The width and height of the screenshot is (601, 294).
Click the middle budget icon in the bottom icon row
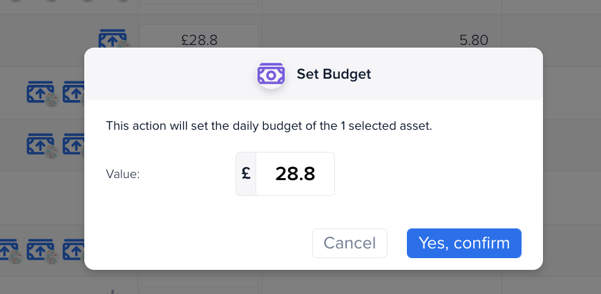click(x=41, y=250)
